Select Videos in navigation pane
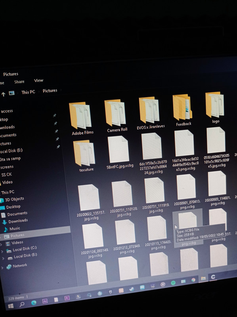This screenshot has width=237, height=317. 17,243
